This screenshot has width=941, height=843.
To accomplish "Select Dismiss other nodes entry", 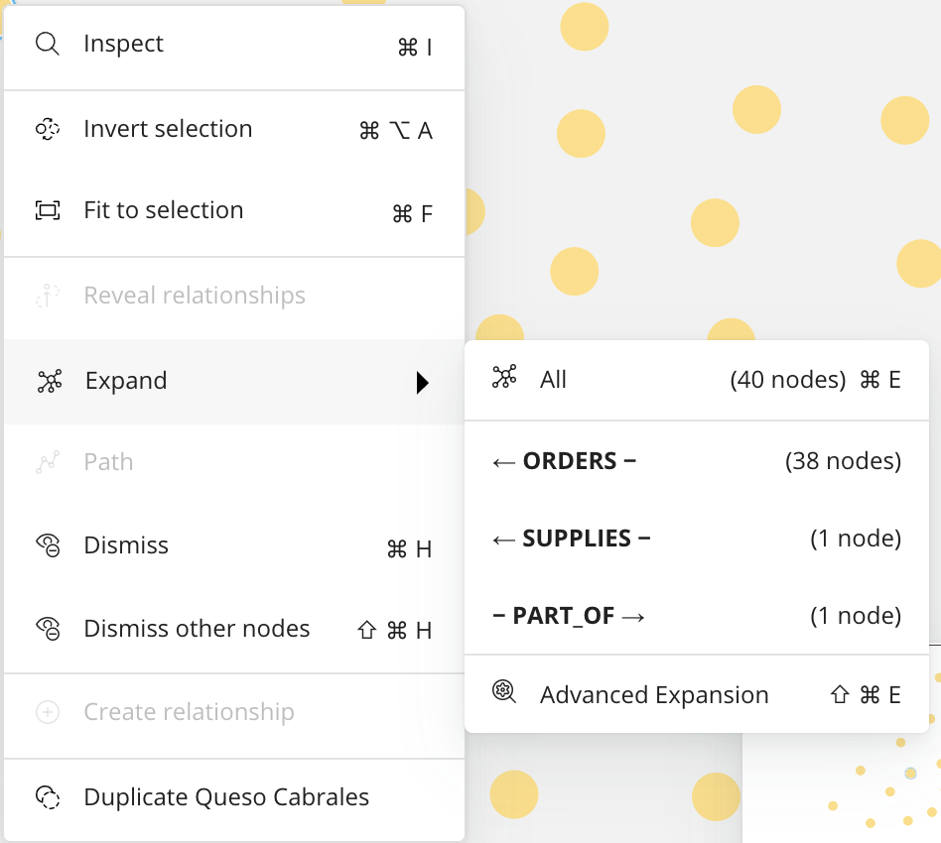I will pyautogui.click(x=234, y=629).
